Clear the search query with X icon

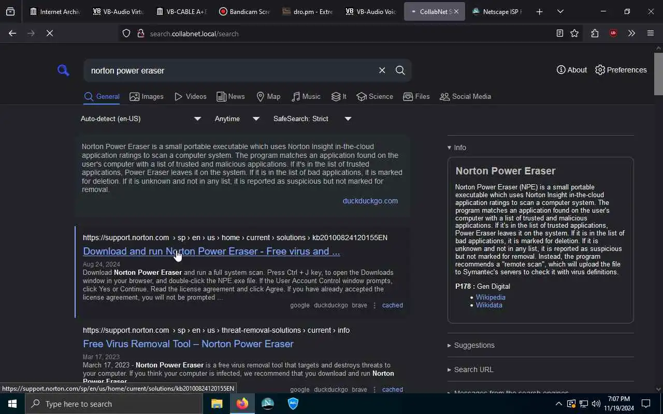point(382,70)
